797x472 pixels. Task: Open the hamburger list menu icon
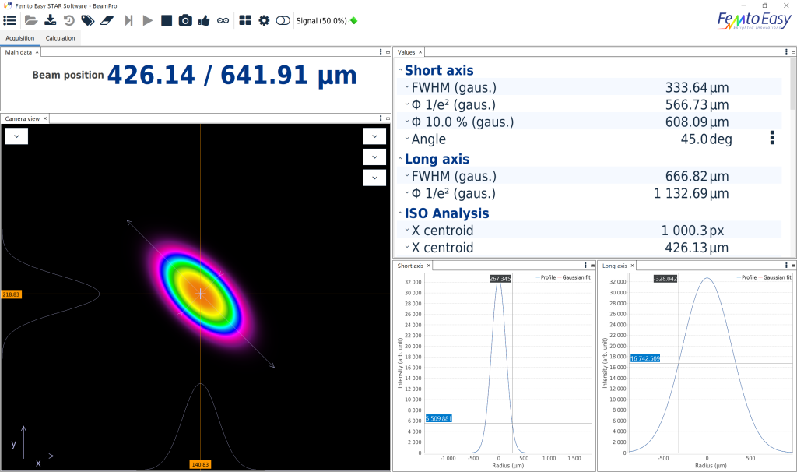pyautogui.click(x=10, y=21)
